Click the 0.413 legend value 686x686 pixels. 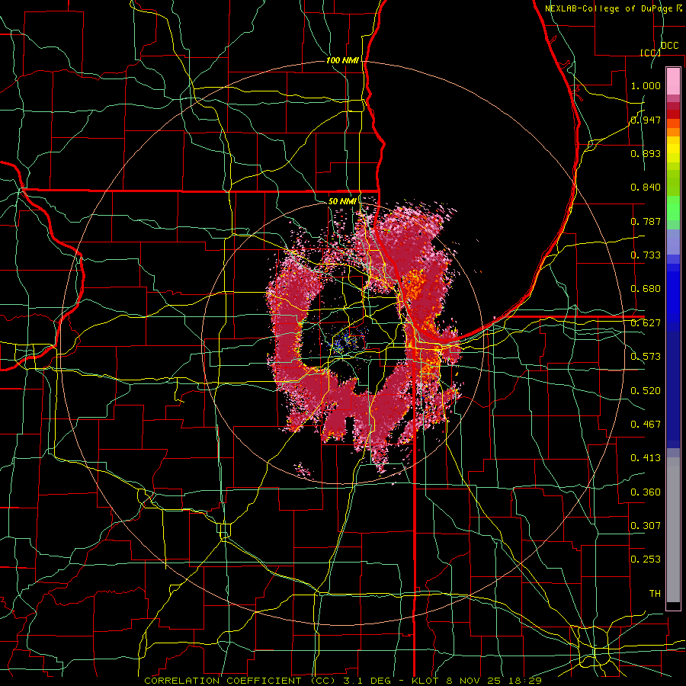pos(646,458)
